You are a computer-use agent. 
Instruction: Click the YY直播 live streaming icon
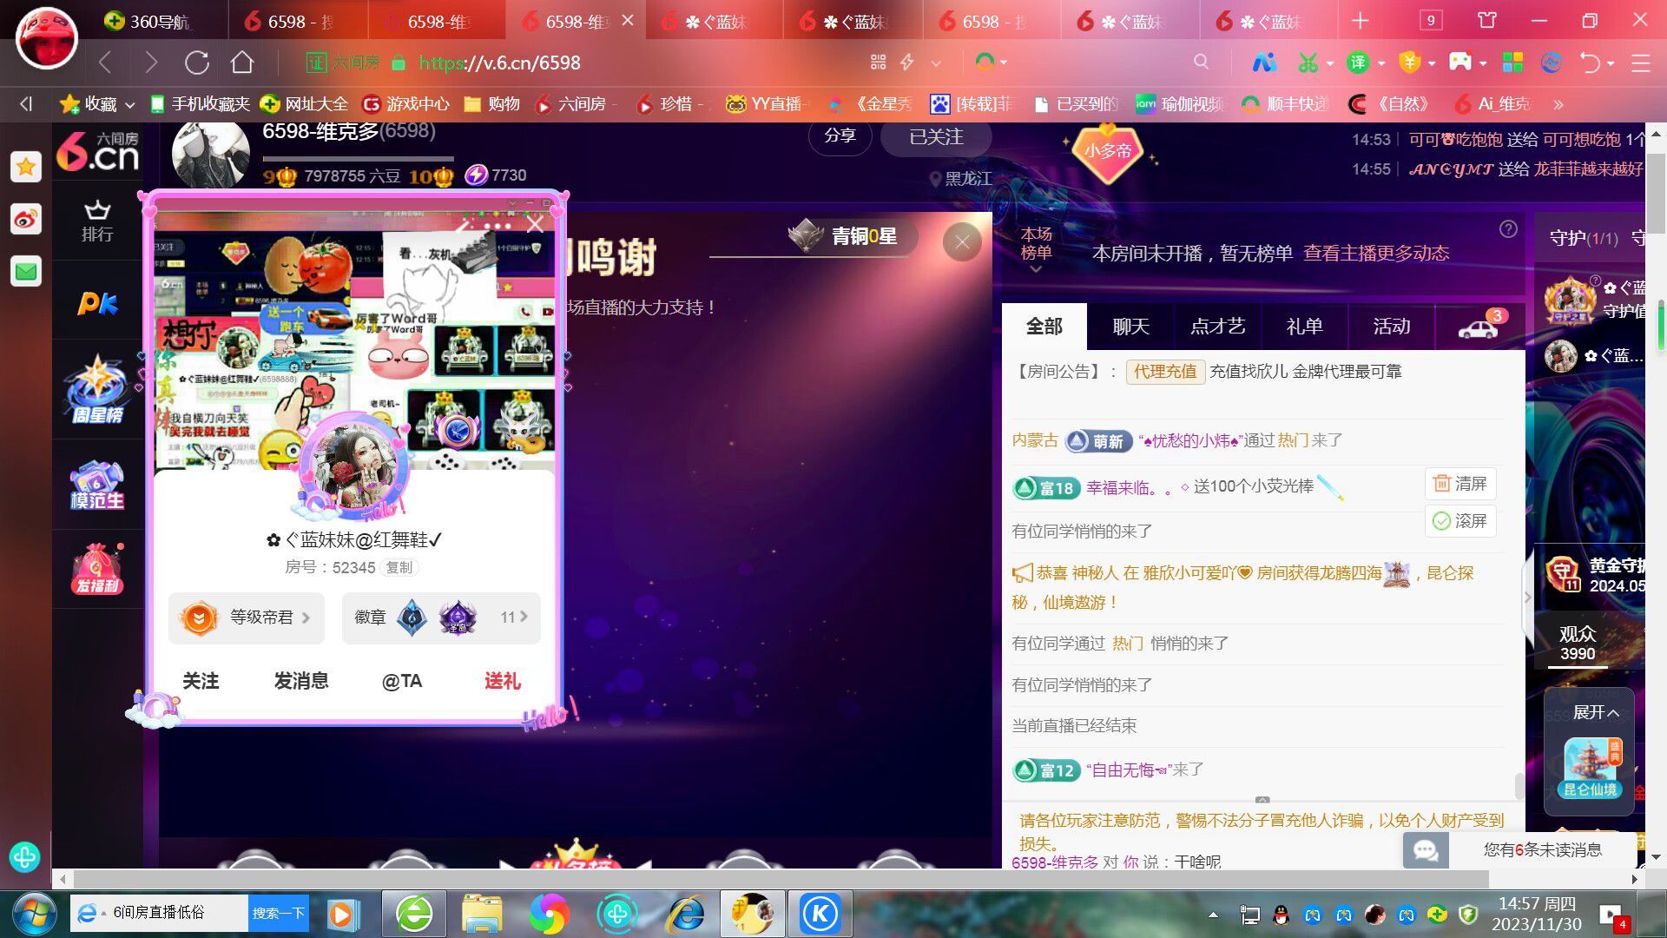(x=734, y=103)
